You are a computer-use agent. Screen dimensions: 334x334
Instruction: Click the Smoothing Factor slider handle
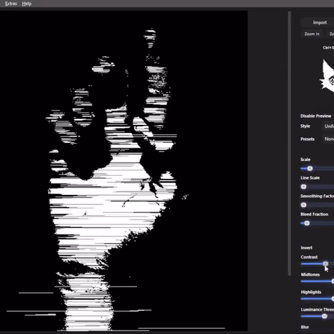[x=303, y=205]
